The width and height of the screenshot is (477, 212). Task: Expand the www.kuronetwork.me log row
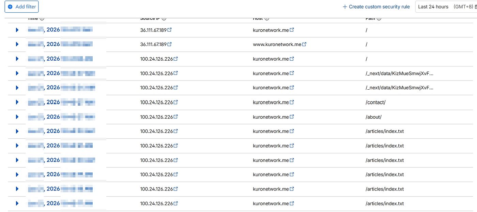pos(17,44)
